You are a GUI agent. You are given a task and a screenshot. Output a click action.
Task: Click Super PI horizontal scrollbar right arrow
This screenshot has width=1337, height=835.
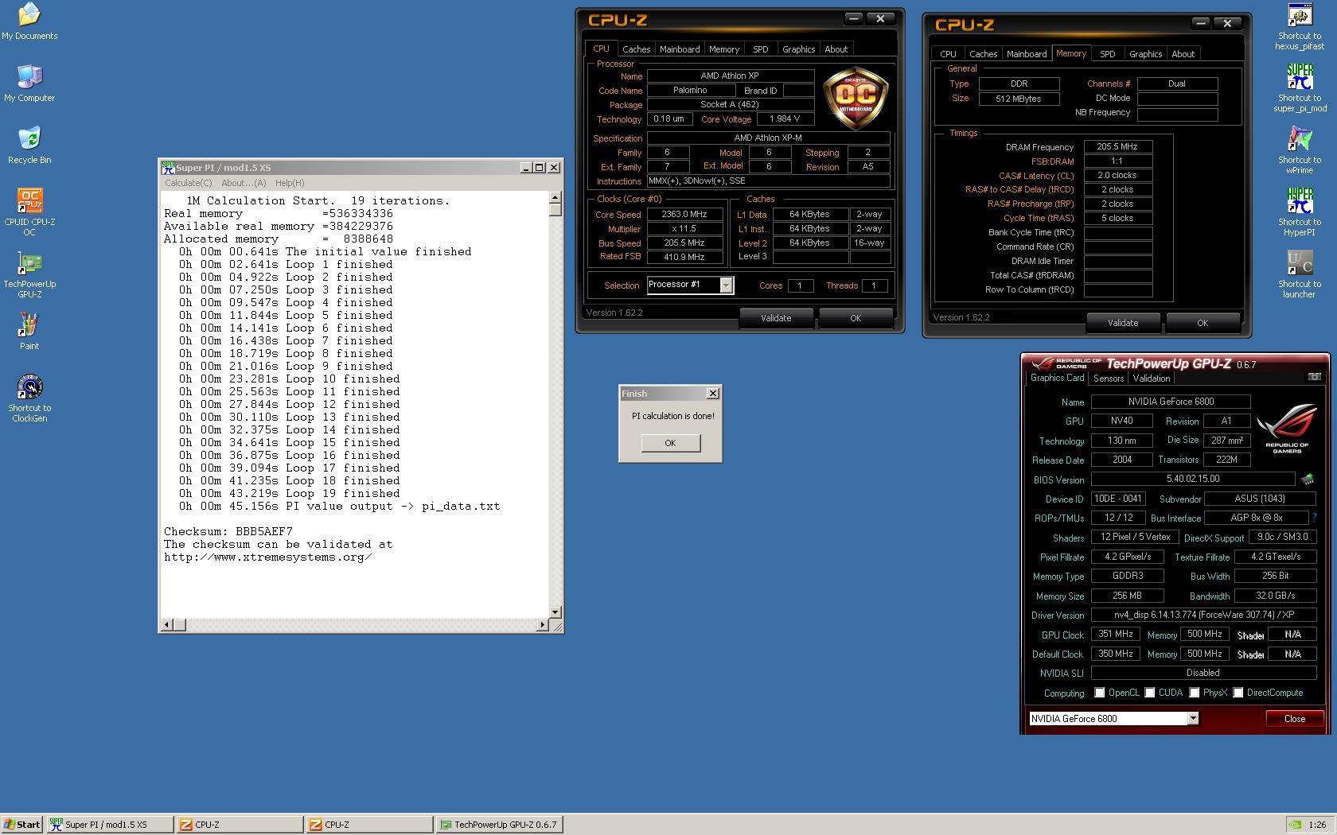(542, 625)
